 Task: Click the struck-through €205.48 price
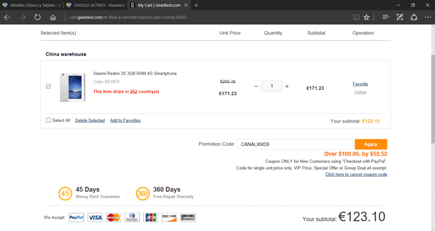(x=228, y=82)
